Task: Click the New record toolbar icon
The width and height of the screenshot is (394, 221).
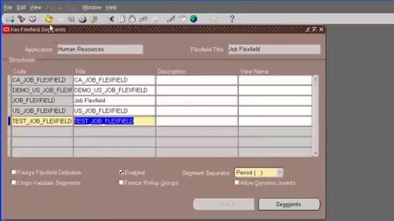Action: 10,19
